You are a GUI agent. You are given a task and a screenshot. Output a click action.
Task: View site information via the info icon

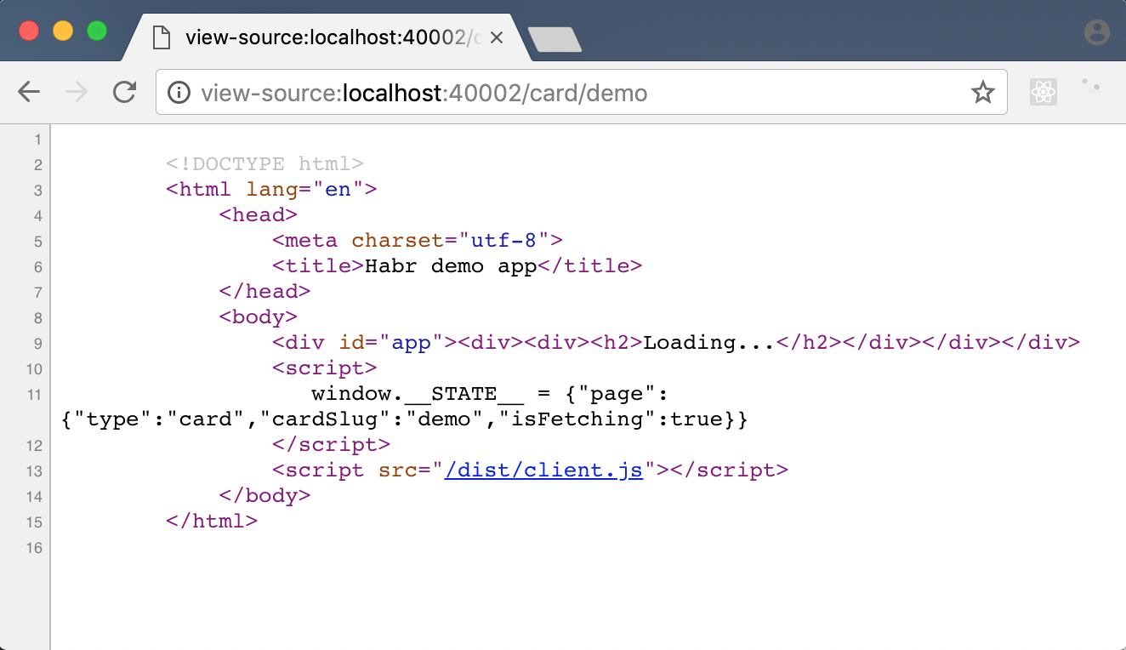(179, 92)
